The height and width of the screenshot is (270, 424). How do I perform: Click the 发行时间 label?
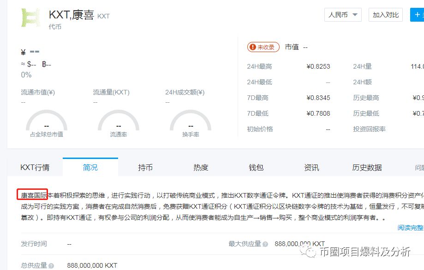point(34,244)
